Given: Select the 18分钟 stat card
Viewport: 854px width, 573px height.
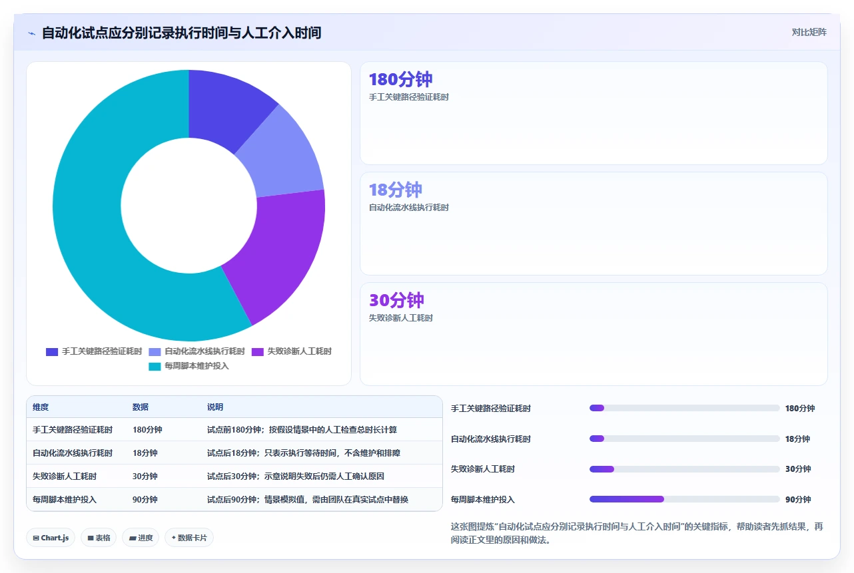Looking at the screenshot, I should [594, 224].
